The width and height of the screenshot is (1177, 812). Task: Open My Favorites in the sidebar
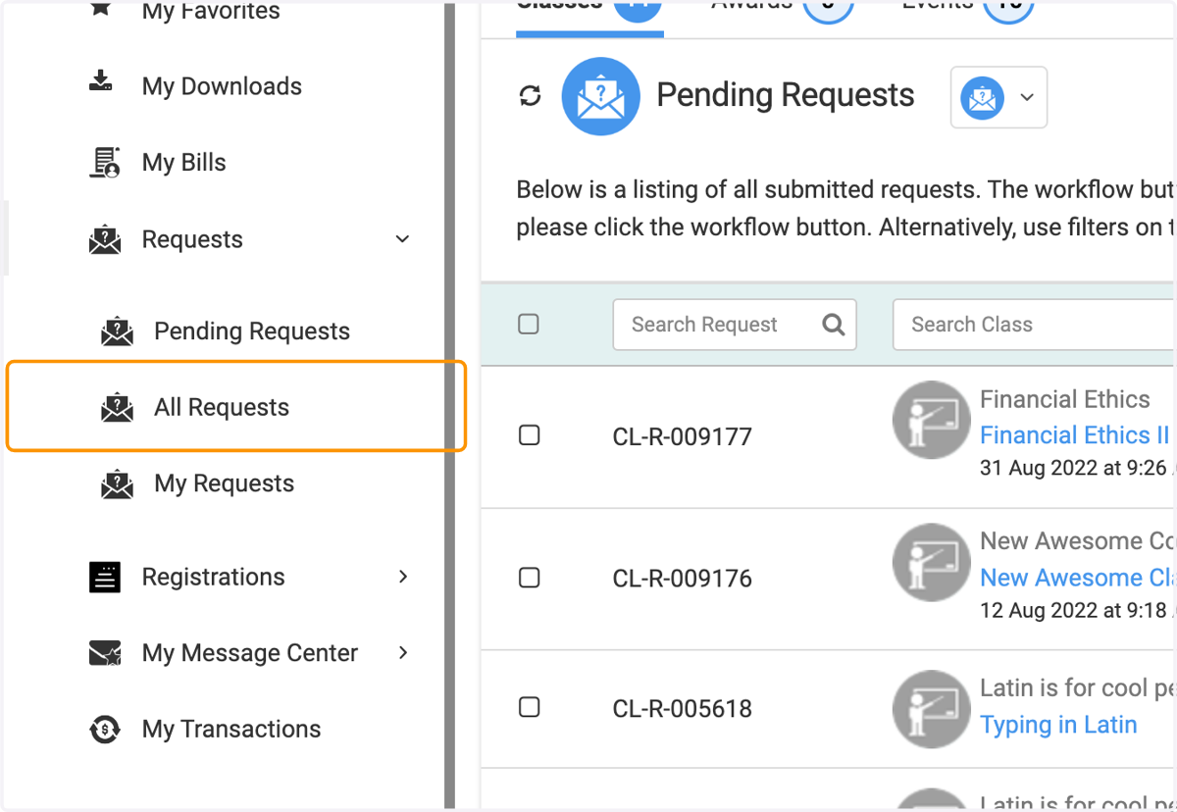pyautogui.click(x=211, y=11)
